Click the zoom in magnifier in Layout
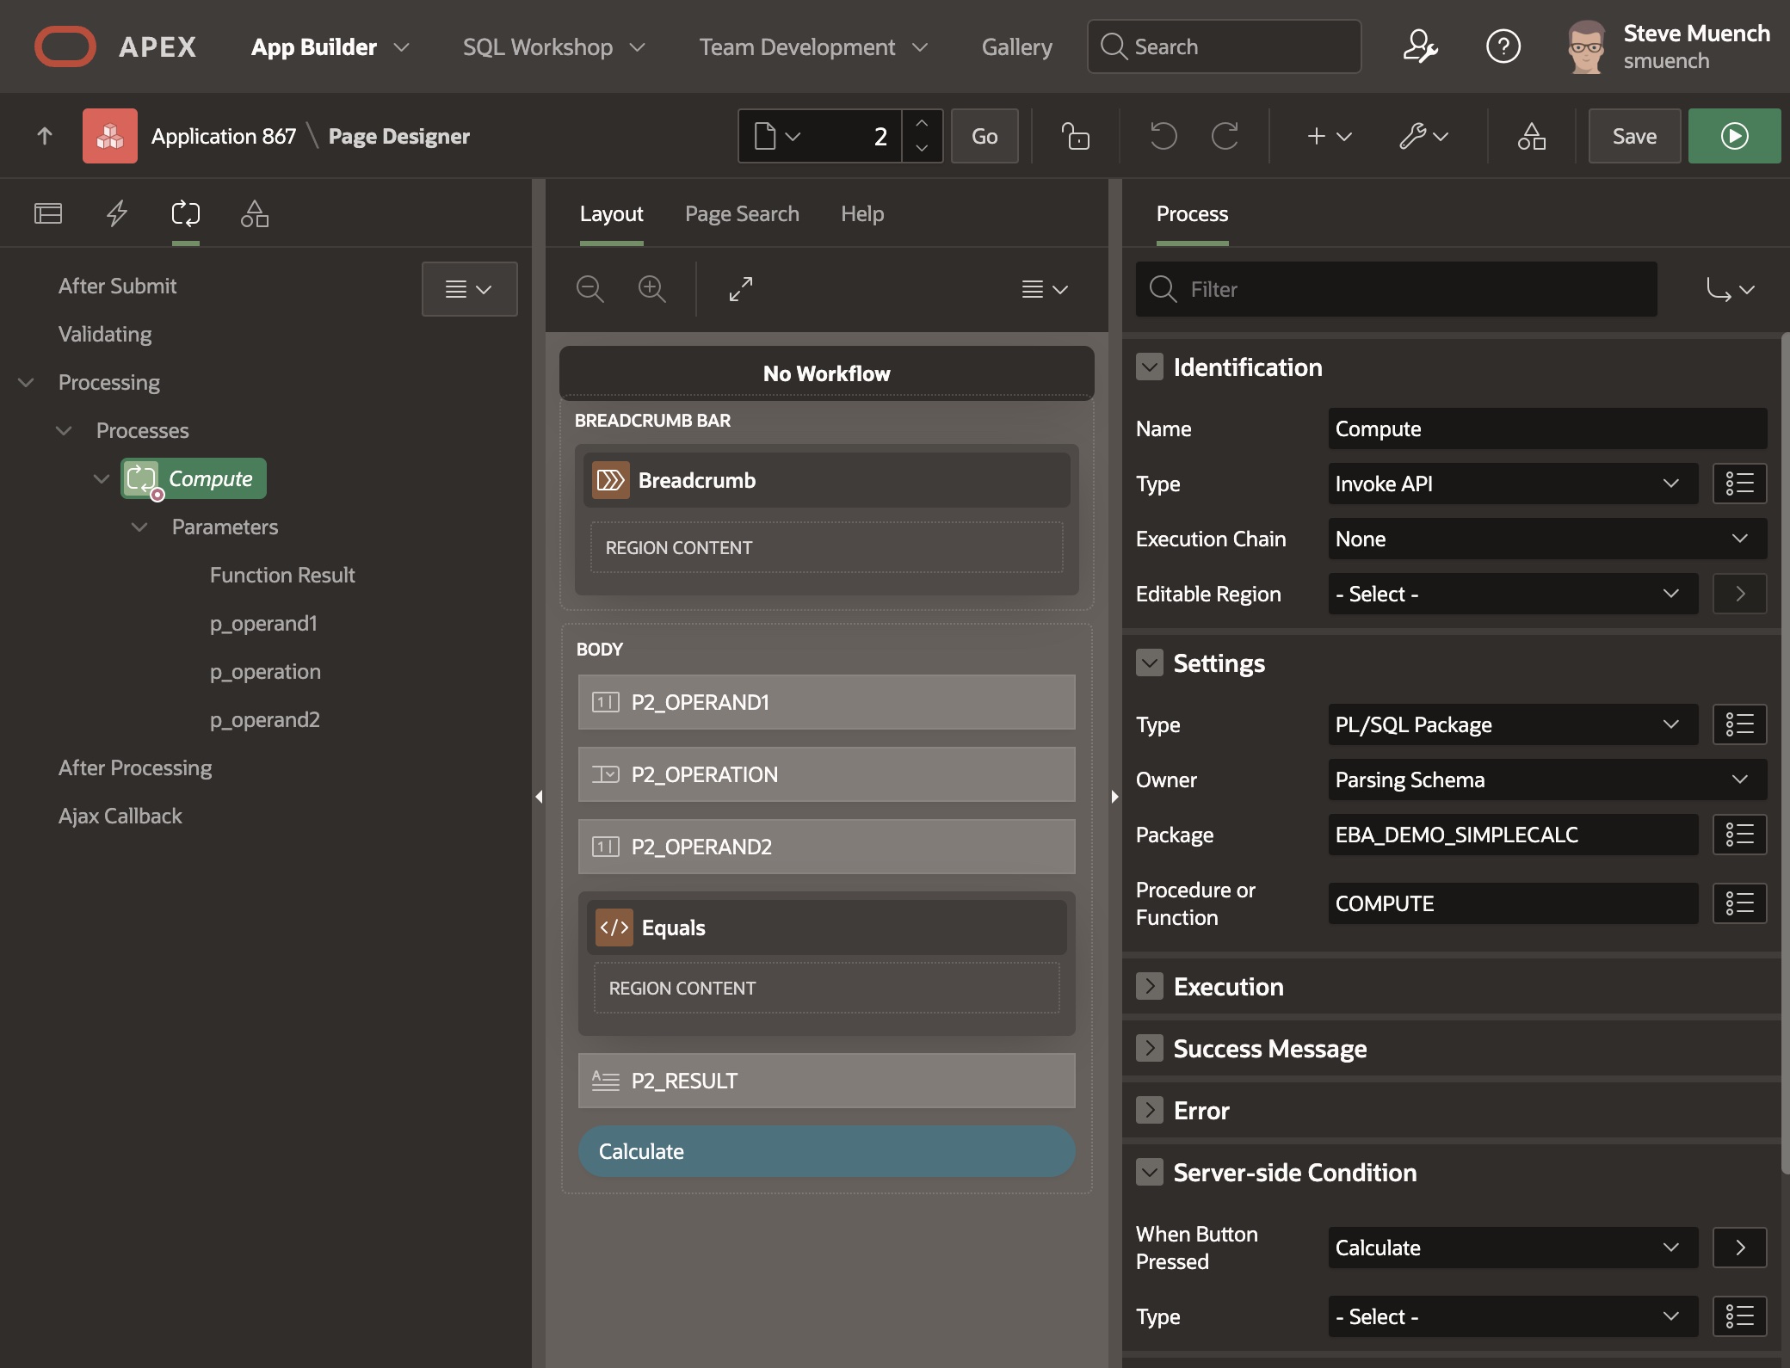 tap(651, 289)
